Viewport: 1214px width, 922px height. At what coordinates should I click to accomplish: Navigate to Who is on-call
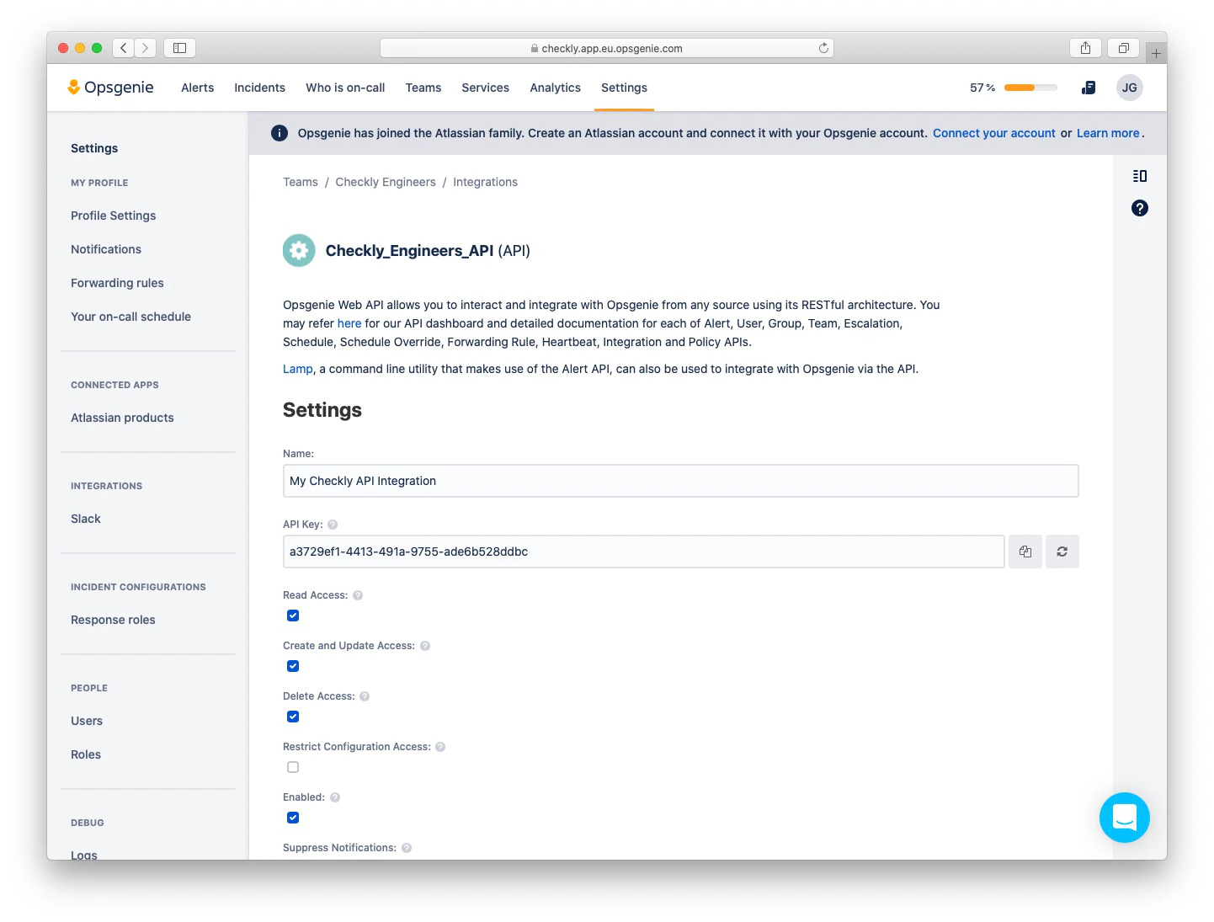coord(345,87)
